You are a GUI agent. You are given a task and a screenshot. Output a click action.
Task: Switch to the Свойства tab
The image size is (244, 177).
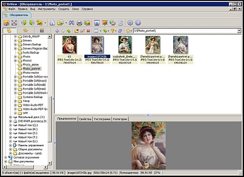[x=85, y=119]
